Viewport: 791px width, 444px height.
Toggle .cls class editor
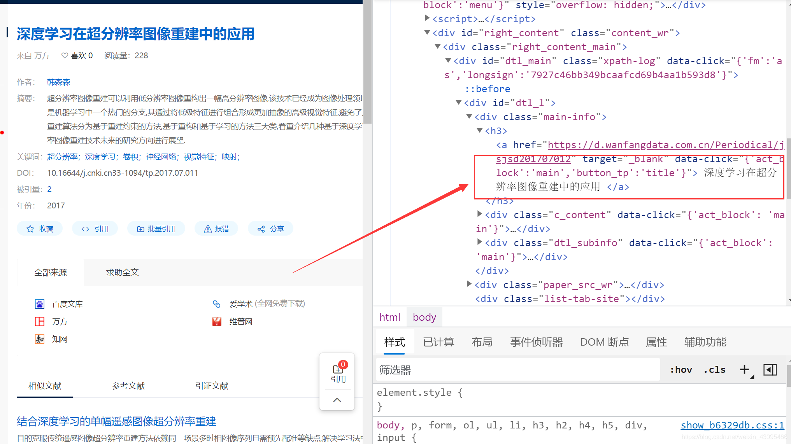tap(714, 370)
